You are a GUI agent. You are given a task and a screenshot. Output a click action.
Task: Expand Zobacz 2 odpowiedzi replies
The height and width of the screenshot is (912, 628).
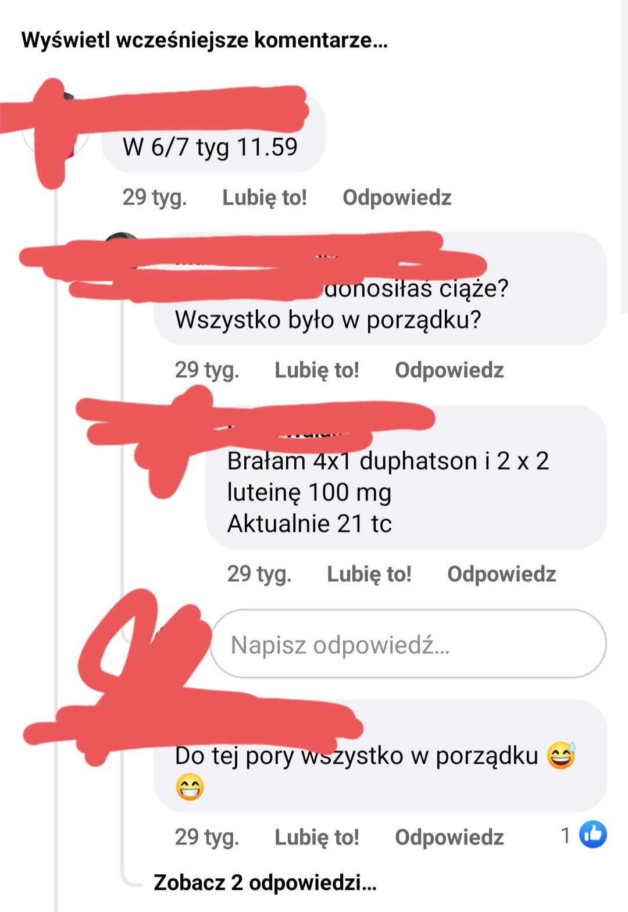265,882
